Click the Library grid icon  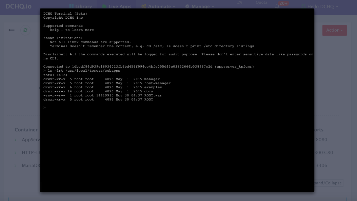click(x=72, y=6)
